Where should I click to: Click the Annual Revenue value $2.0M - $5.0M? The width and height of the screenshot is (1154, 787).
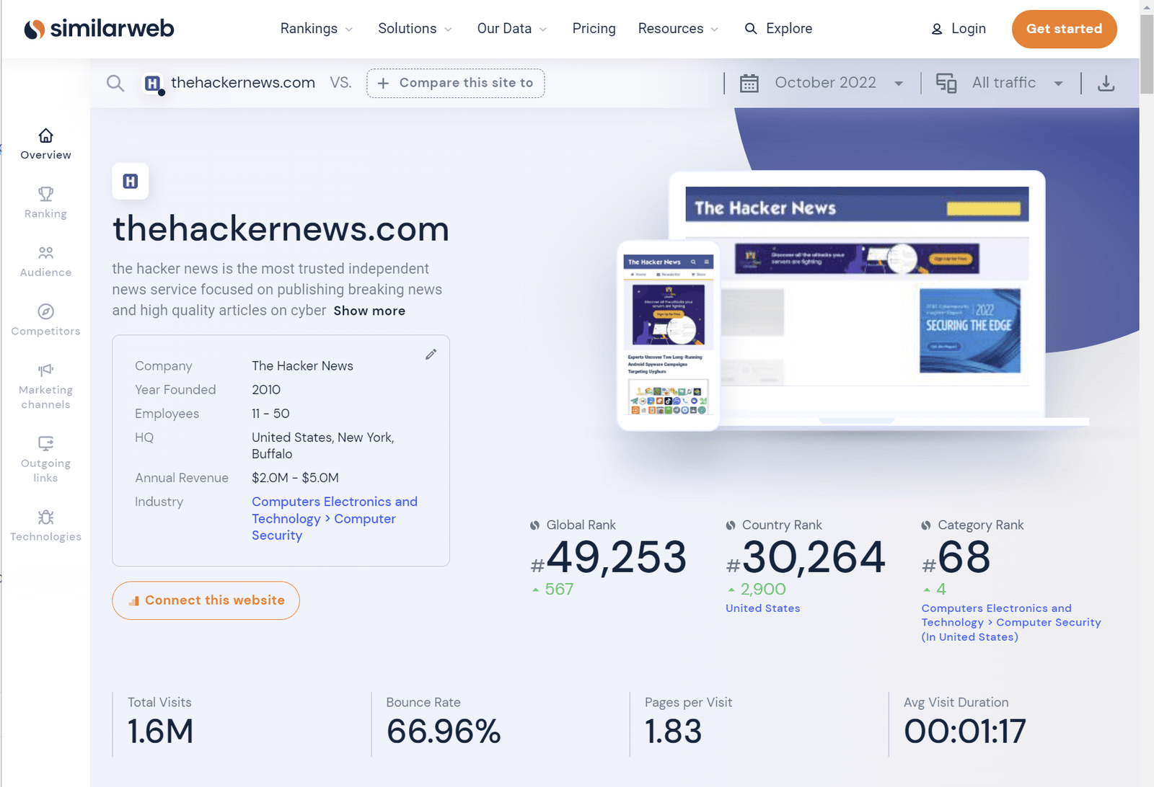point(295,478)
